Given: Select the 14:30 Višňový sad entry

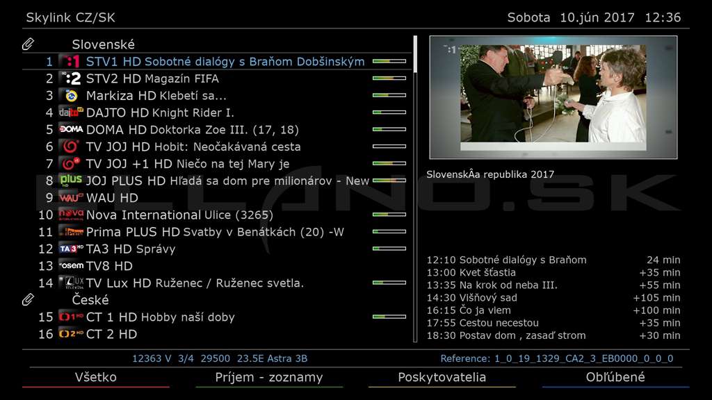Looking at the screenshot, I should click(553, 298).
